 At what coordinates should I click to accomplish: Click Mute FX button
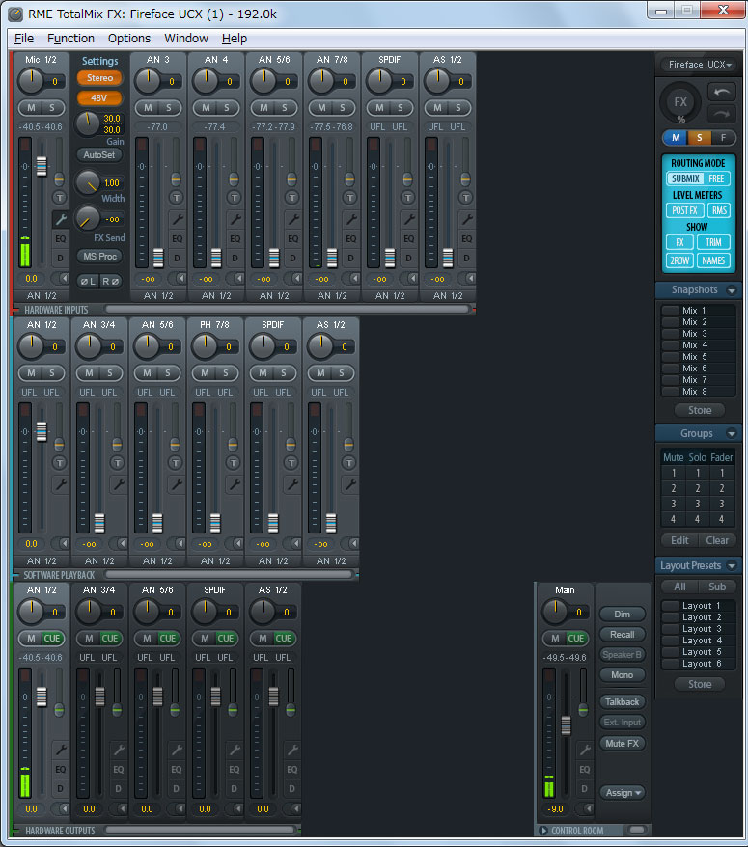623,743
